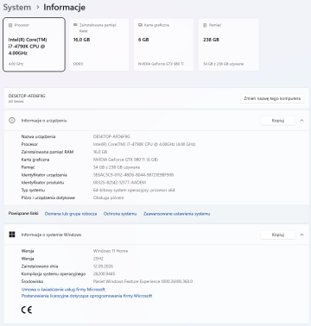Click the Karta graficzna card icon
Image resolution: width=311 pixels, height=326 pixels.
(140, 25)
